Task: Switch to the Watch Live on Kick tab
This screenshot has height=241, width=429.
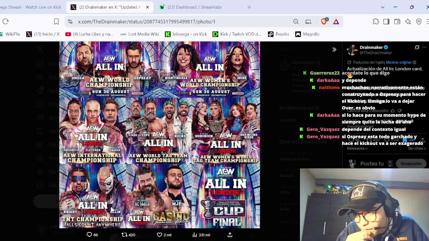Action: point(32,7)
